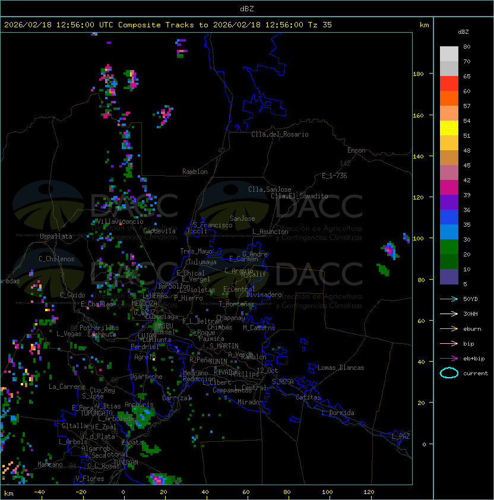Click the 'Tres_Mayo' place label

point(196,251)
